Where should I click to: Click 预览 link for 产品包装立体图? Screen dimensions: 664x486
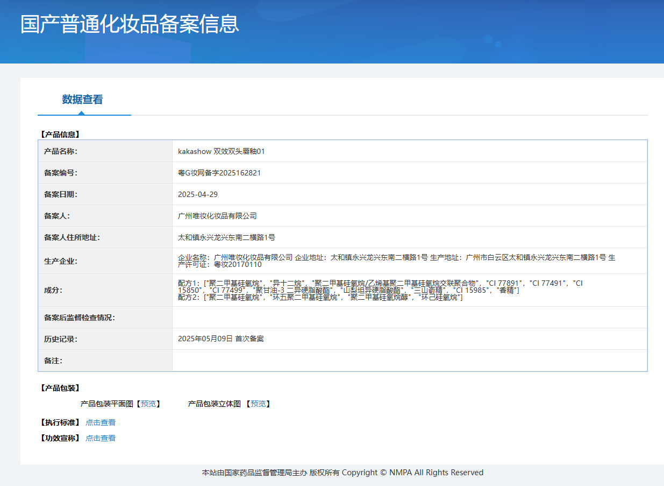pos(258,404)
